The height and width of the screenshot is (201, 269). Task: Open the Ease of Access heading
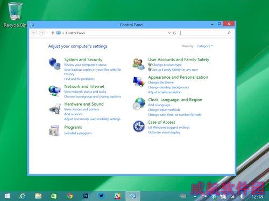pyautogui.click(x=161, y=122)
